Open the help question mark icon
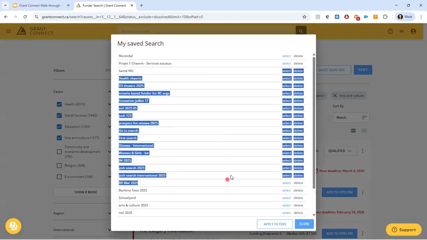Screen dimensions: 427x240 click(x=390, y=31)
